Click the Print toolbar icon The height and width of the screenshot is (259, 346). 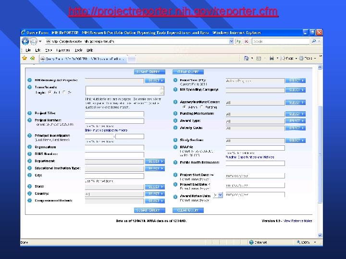[272, 59]
